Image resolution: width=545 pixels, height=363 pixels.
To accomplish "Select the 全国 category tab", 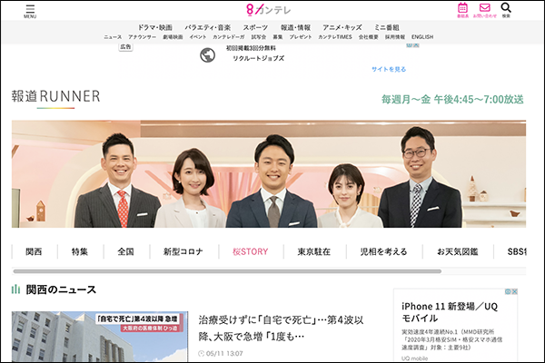I will pyautogui.click(x=125, y=251).
